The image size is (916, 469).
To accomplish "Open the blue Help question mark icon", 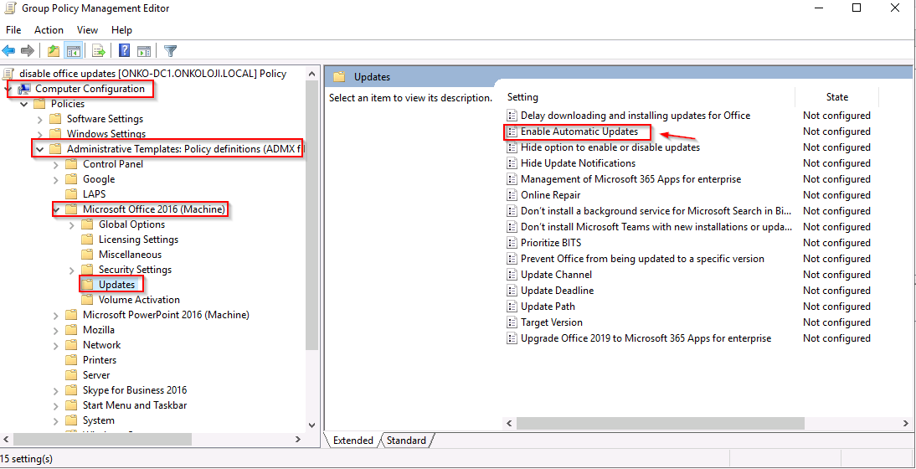I will tap(125, 51).
